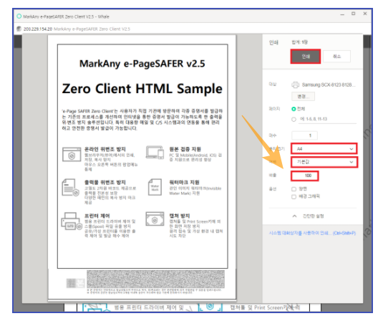Click the printer icon beside Samsung SCX-8123
Screen dimensions: 383x316
click(296, 85)
